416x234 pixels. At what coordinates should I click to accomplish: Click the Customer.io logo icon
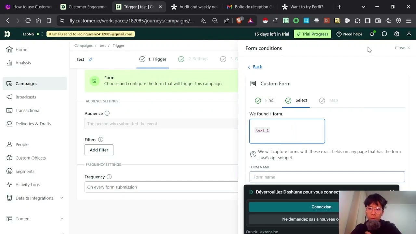[7, 34]
